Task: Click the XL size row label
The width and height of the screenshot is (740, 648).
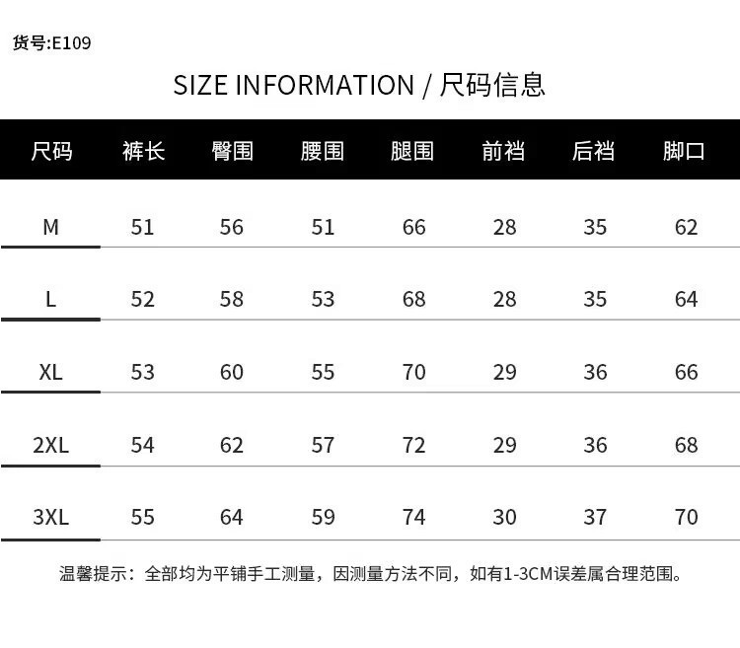Action: [51, 372]
